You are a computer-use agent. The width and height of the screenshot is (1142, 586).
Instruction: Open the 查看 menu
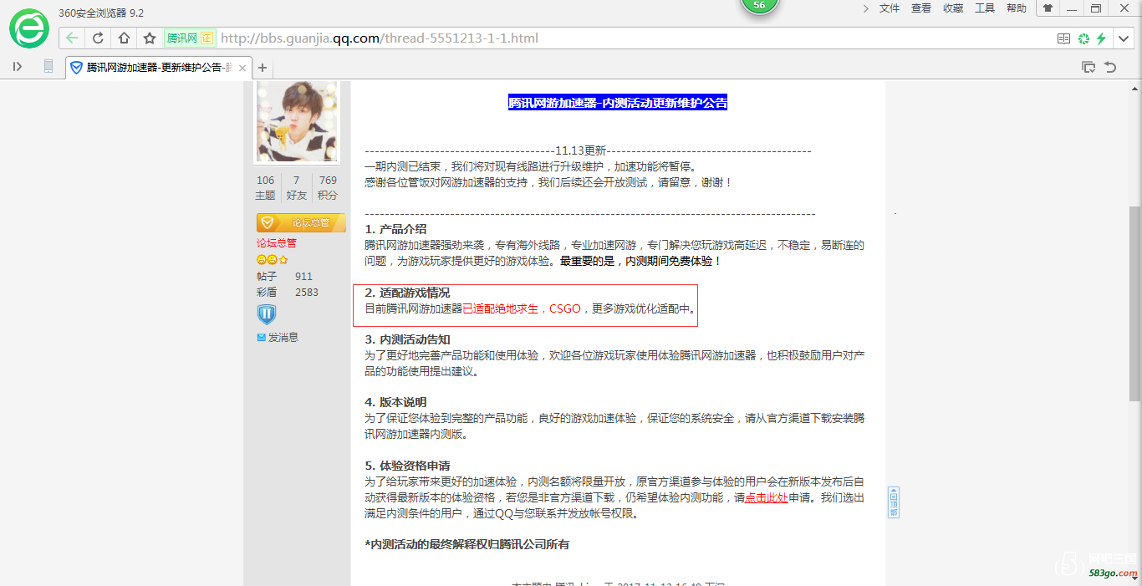point(921,8)
